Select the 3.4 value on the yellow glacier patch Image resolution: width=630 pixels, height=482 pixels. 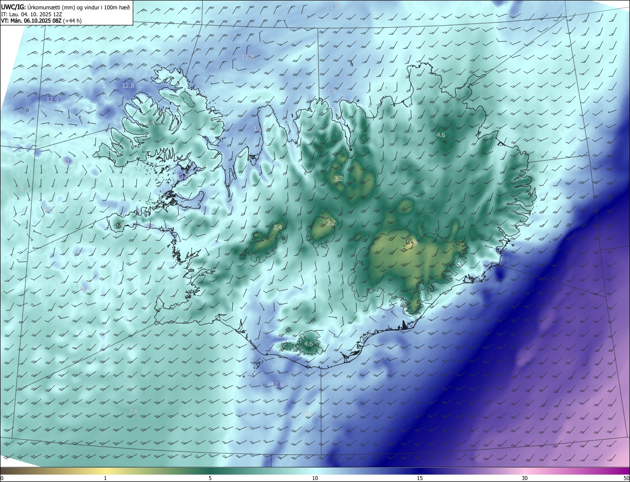(x=278, y=227)
